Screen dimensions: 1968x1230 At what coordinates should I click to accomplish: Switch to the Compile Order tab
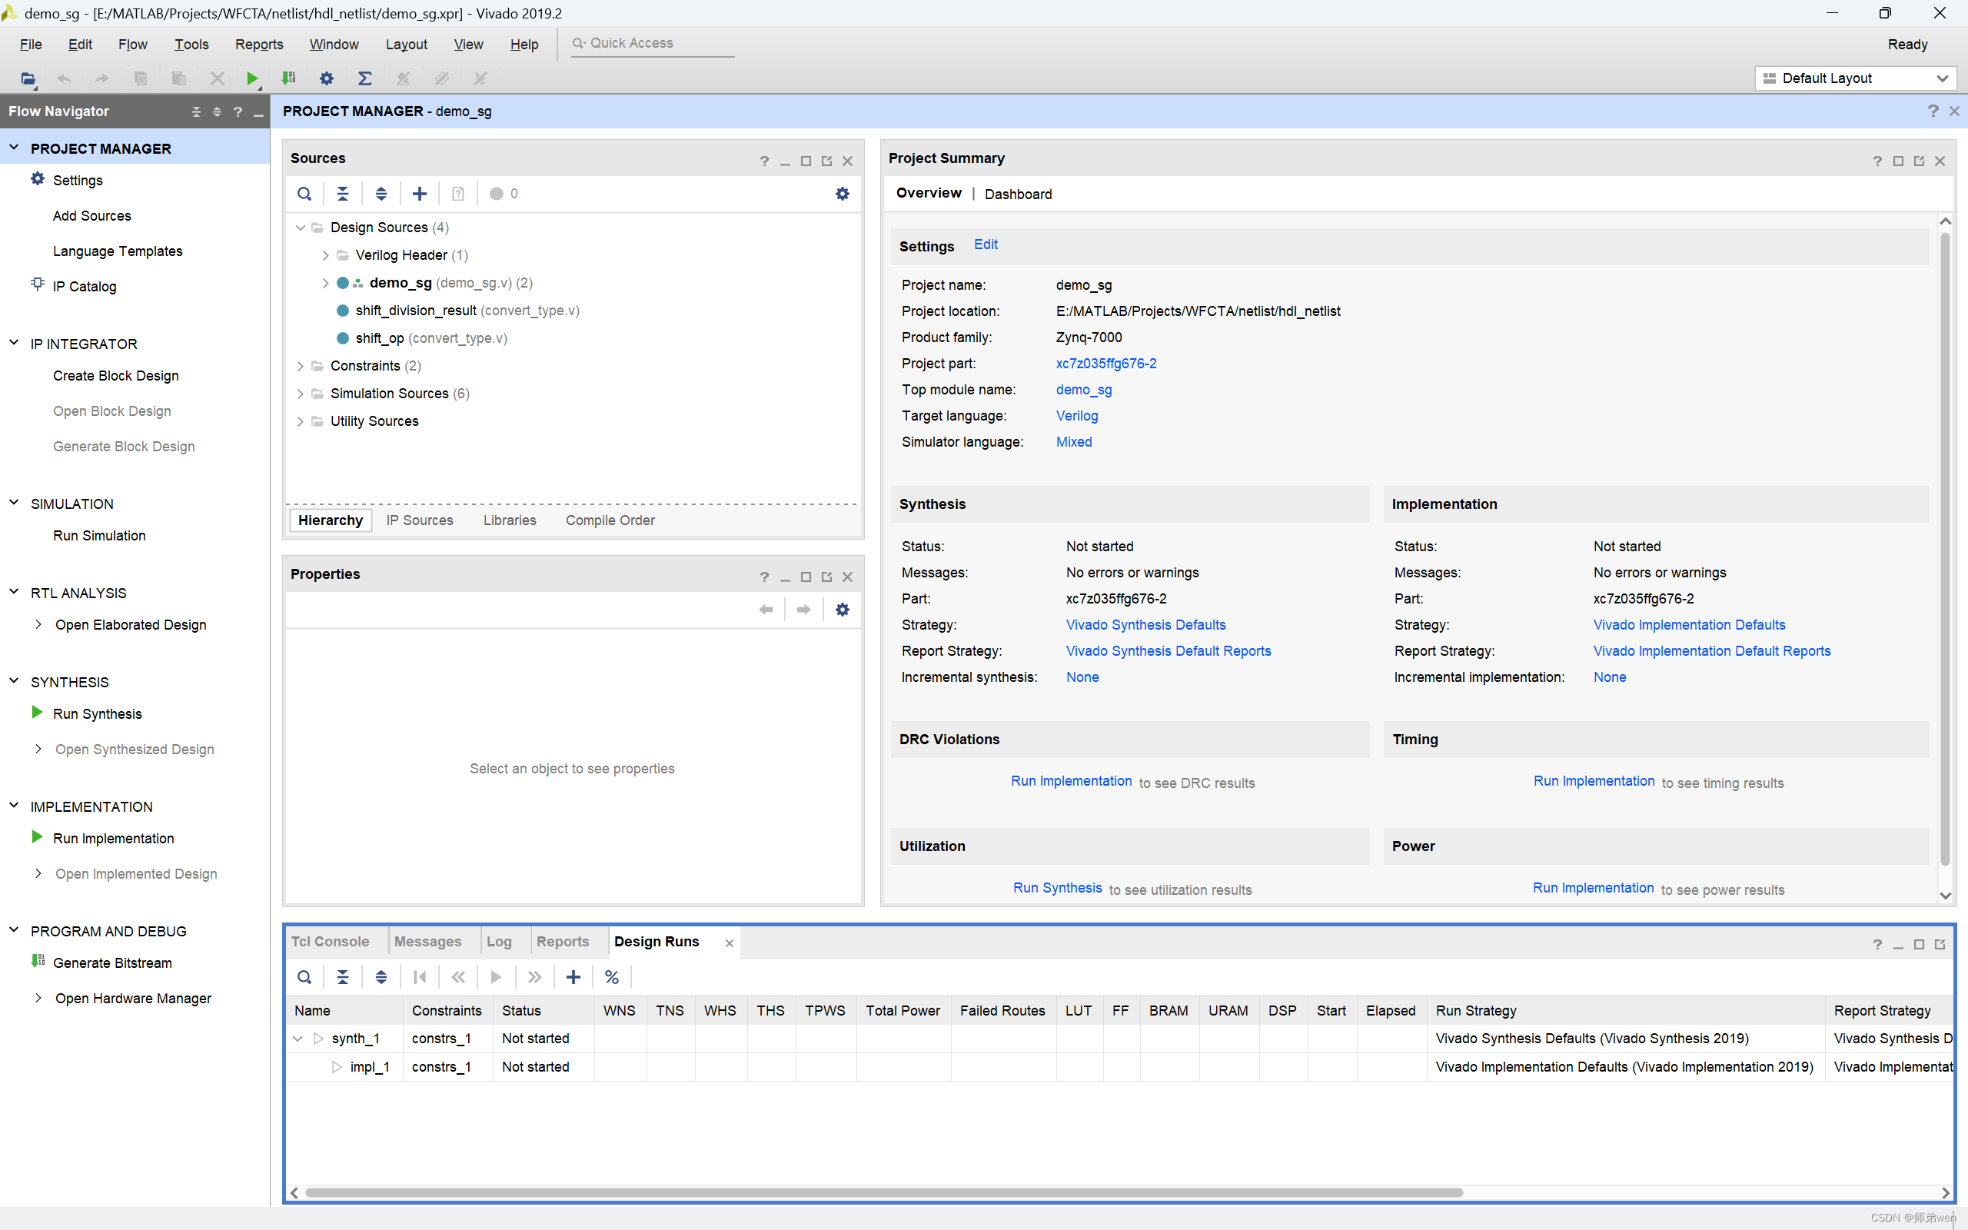coord(610,520)
